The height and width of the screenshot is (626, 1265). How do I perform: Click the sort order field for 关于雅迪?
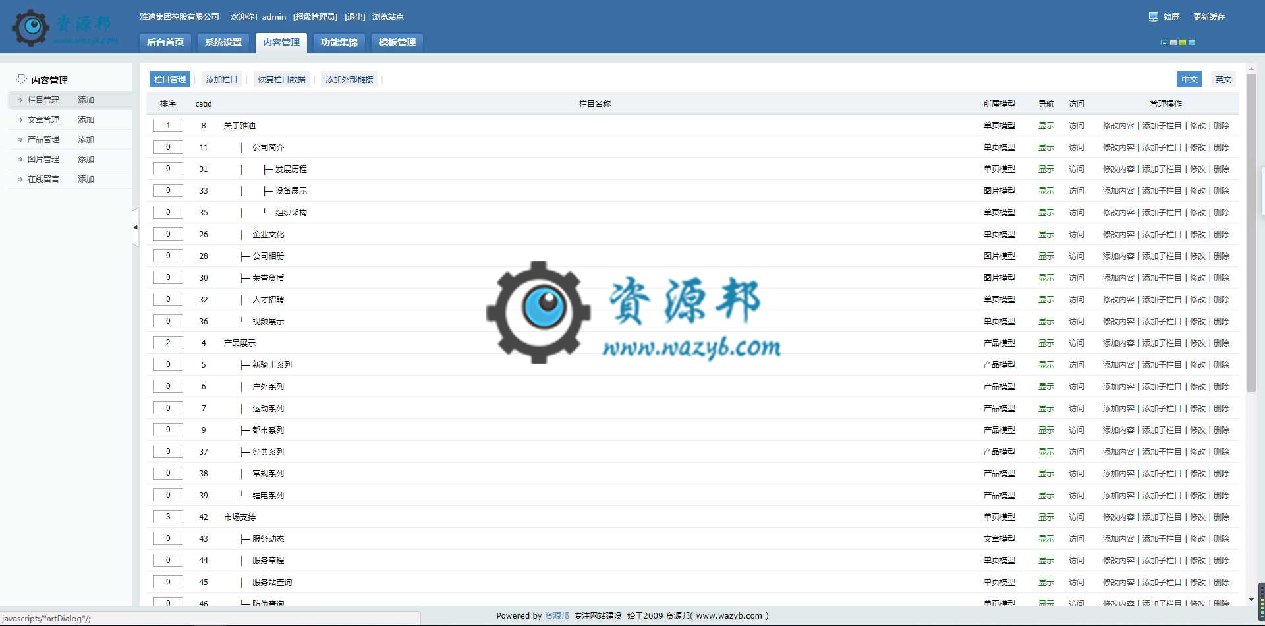168,125
